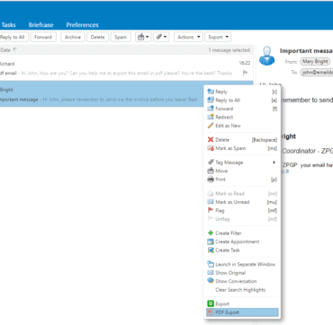Click the Launch in Separate Window icon

coord(211,264)
